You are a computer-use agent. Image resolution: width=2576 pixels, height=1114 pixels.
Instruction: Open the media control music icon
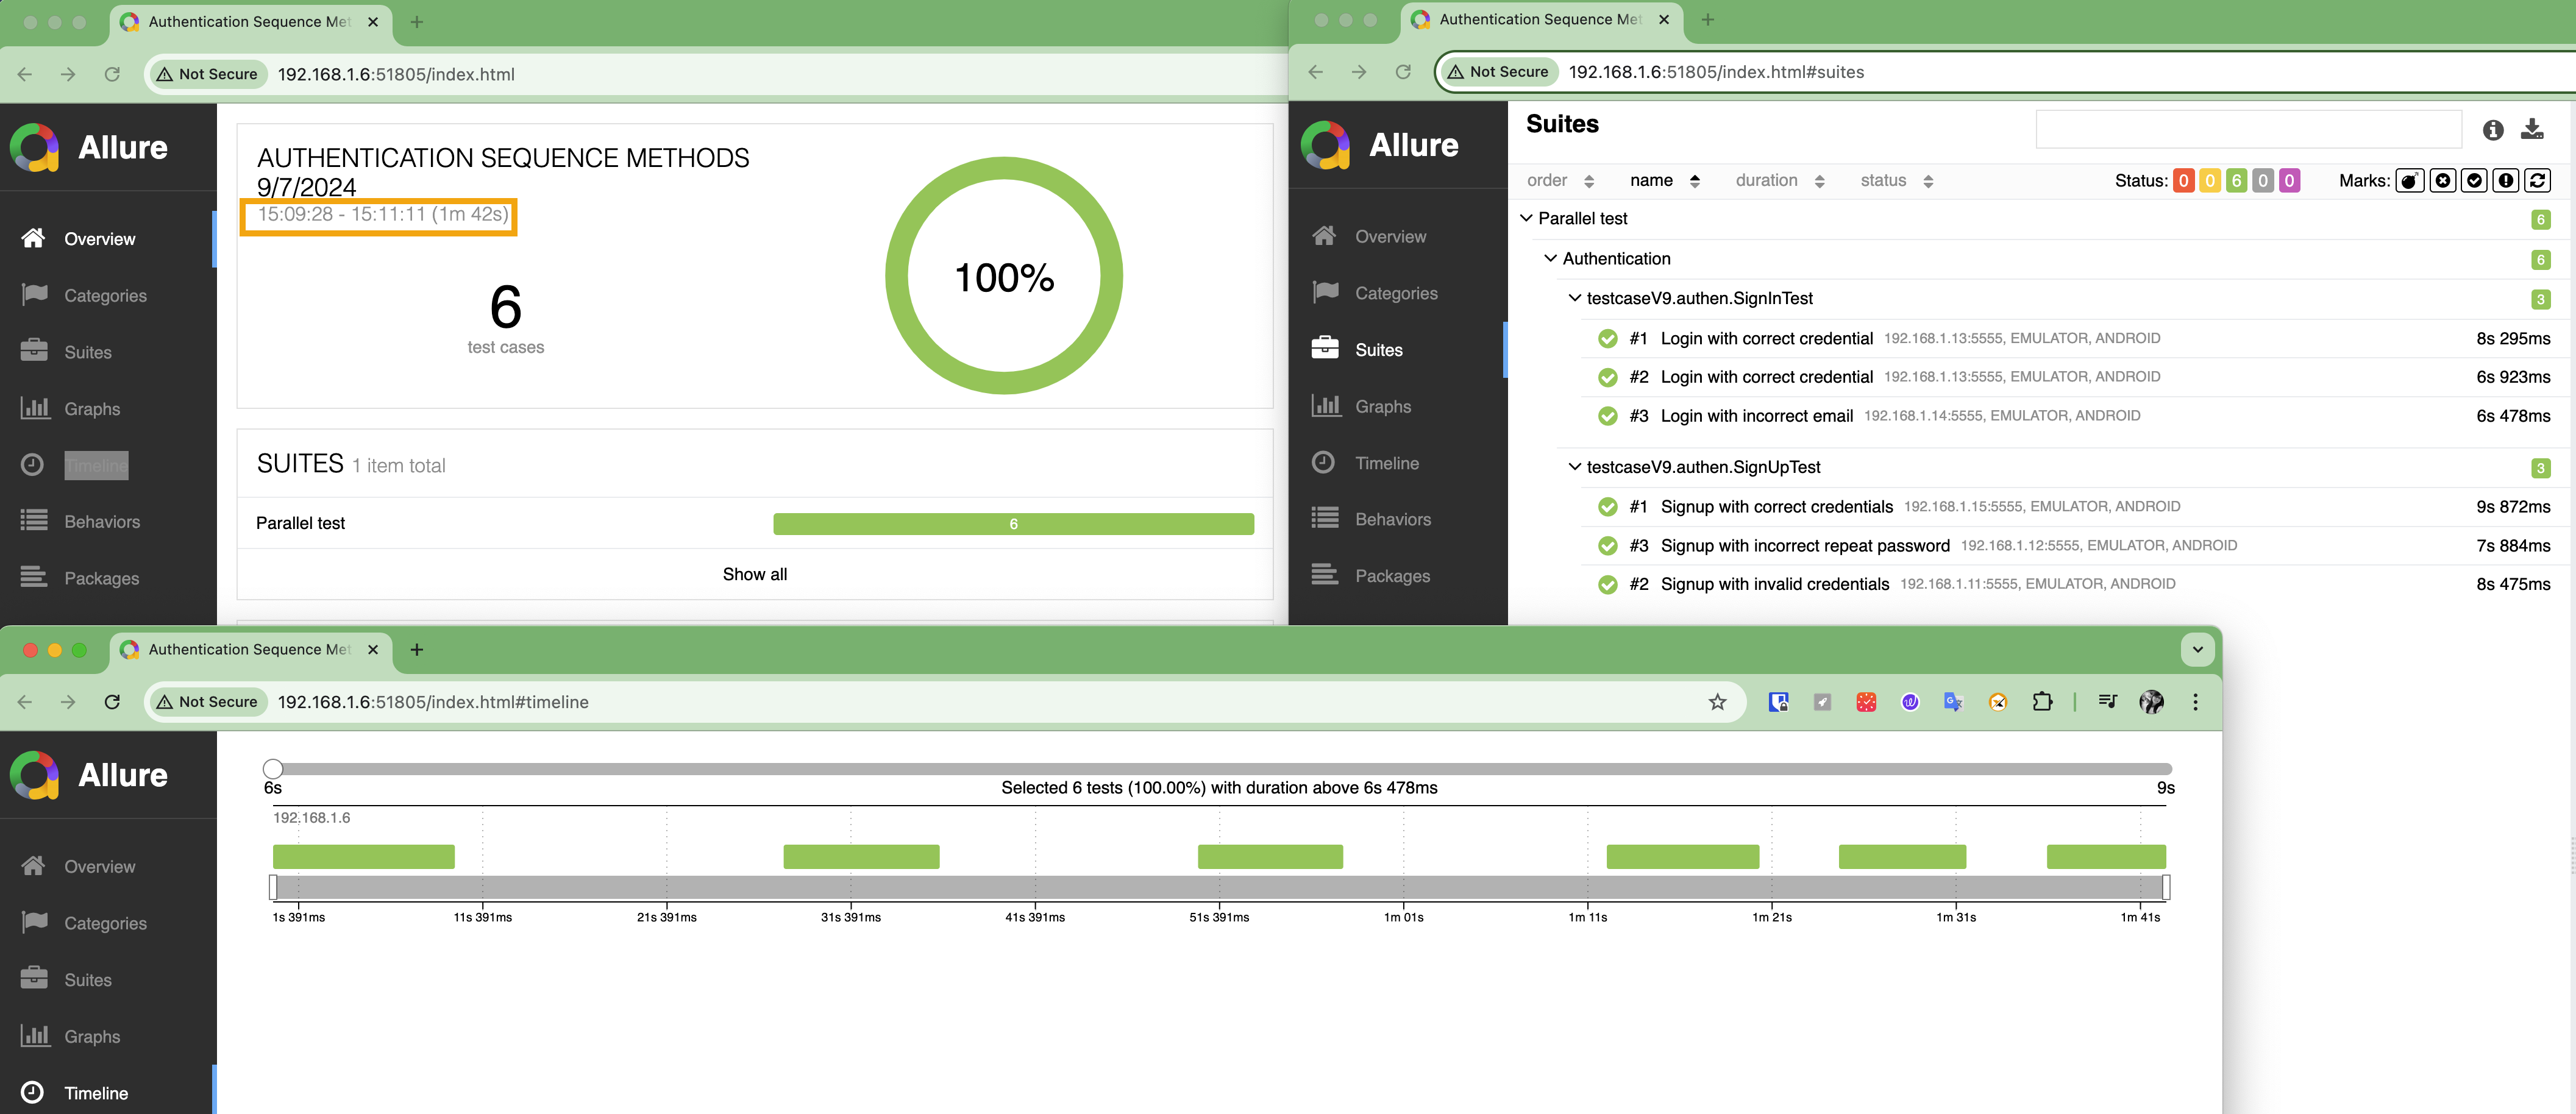[2107, 702]
